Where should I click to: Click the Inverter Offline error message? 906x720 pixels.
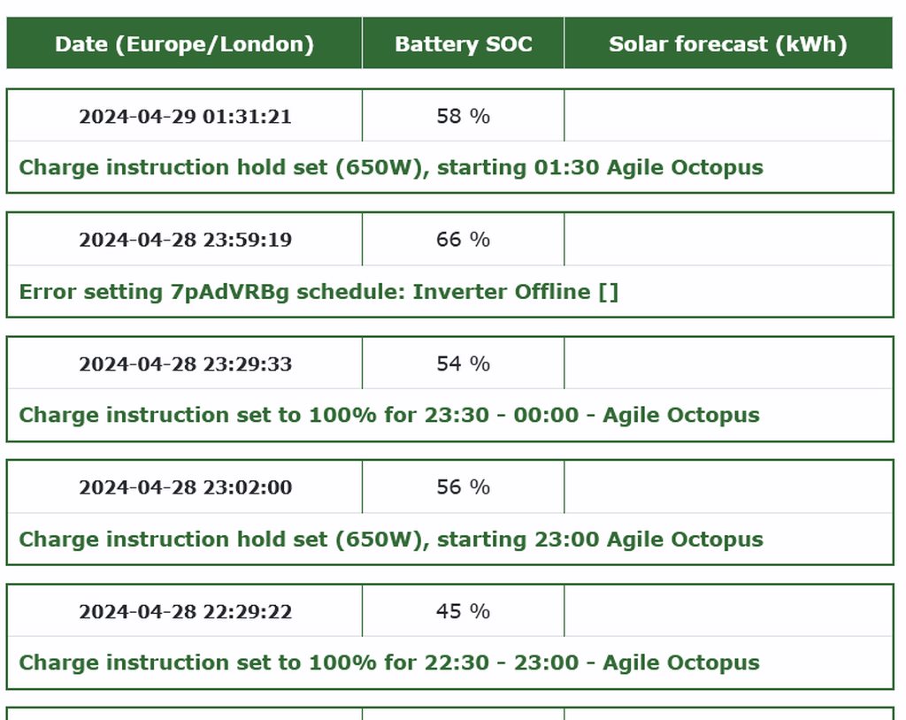point(319,292)
